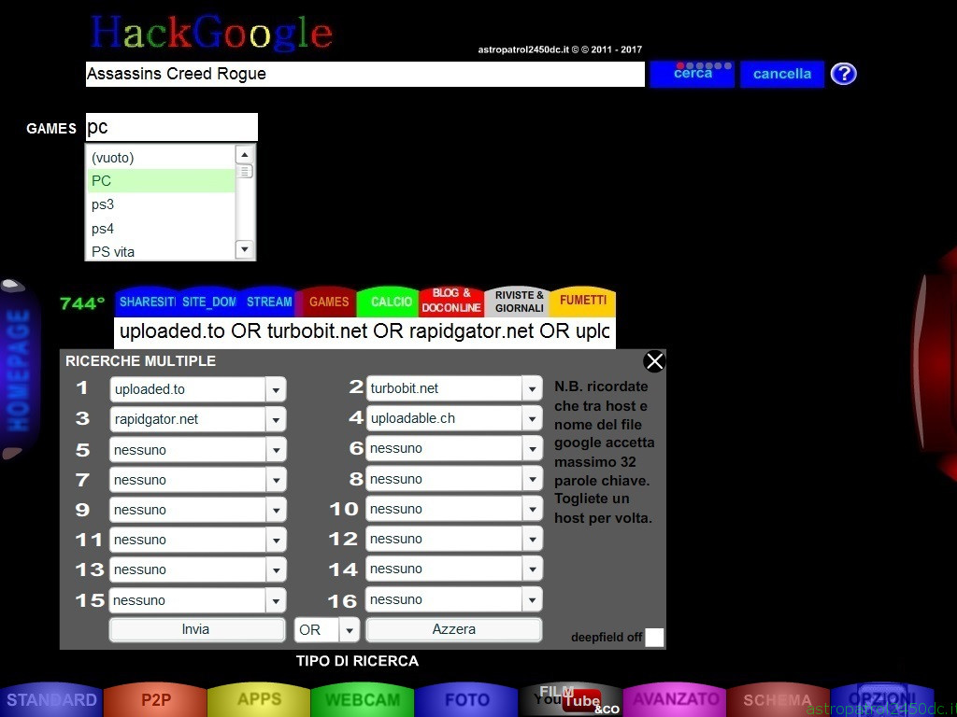The height and width of the screenshot is (717, 957).
Task: Click the blue question mark help icon
Action: pos(844,74)
